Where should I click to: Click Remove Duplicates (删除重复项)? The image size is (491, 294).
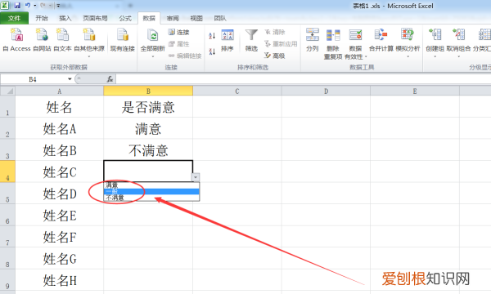coord(333,44)
